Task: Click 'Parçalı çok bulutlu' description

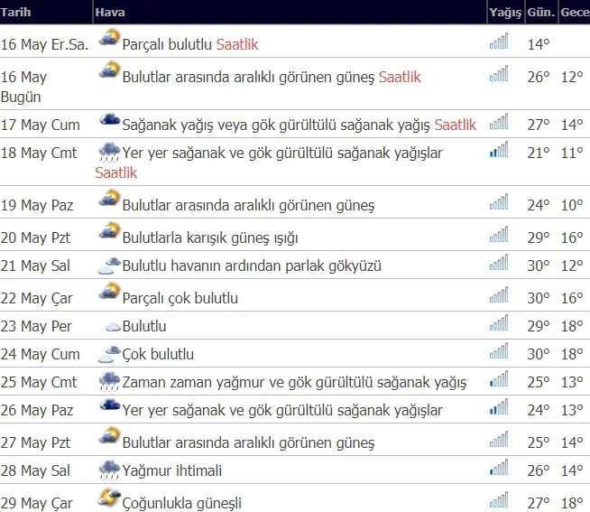Action: point(180,298)
